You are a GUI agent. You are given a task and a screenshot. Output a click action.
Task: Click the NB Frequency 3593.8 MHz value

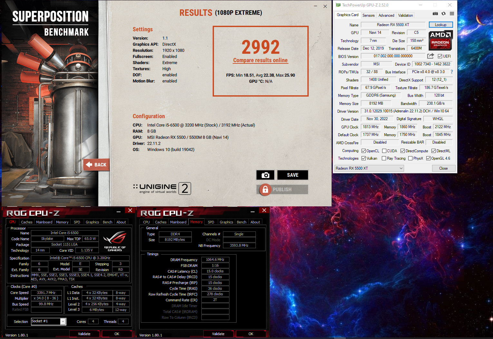(x=239, y=245)
